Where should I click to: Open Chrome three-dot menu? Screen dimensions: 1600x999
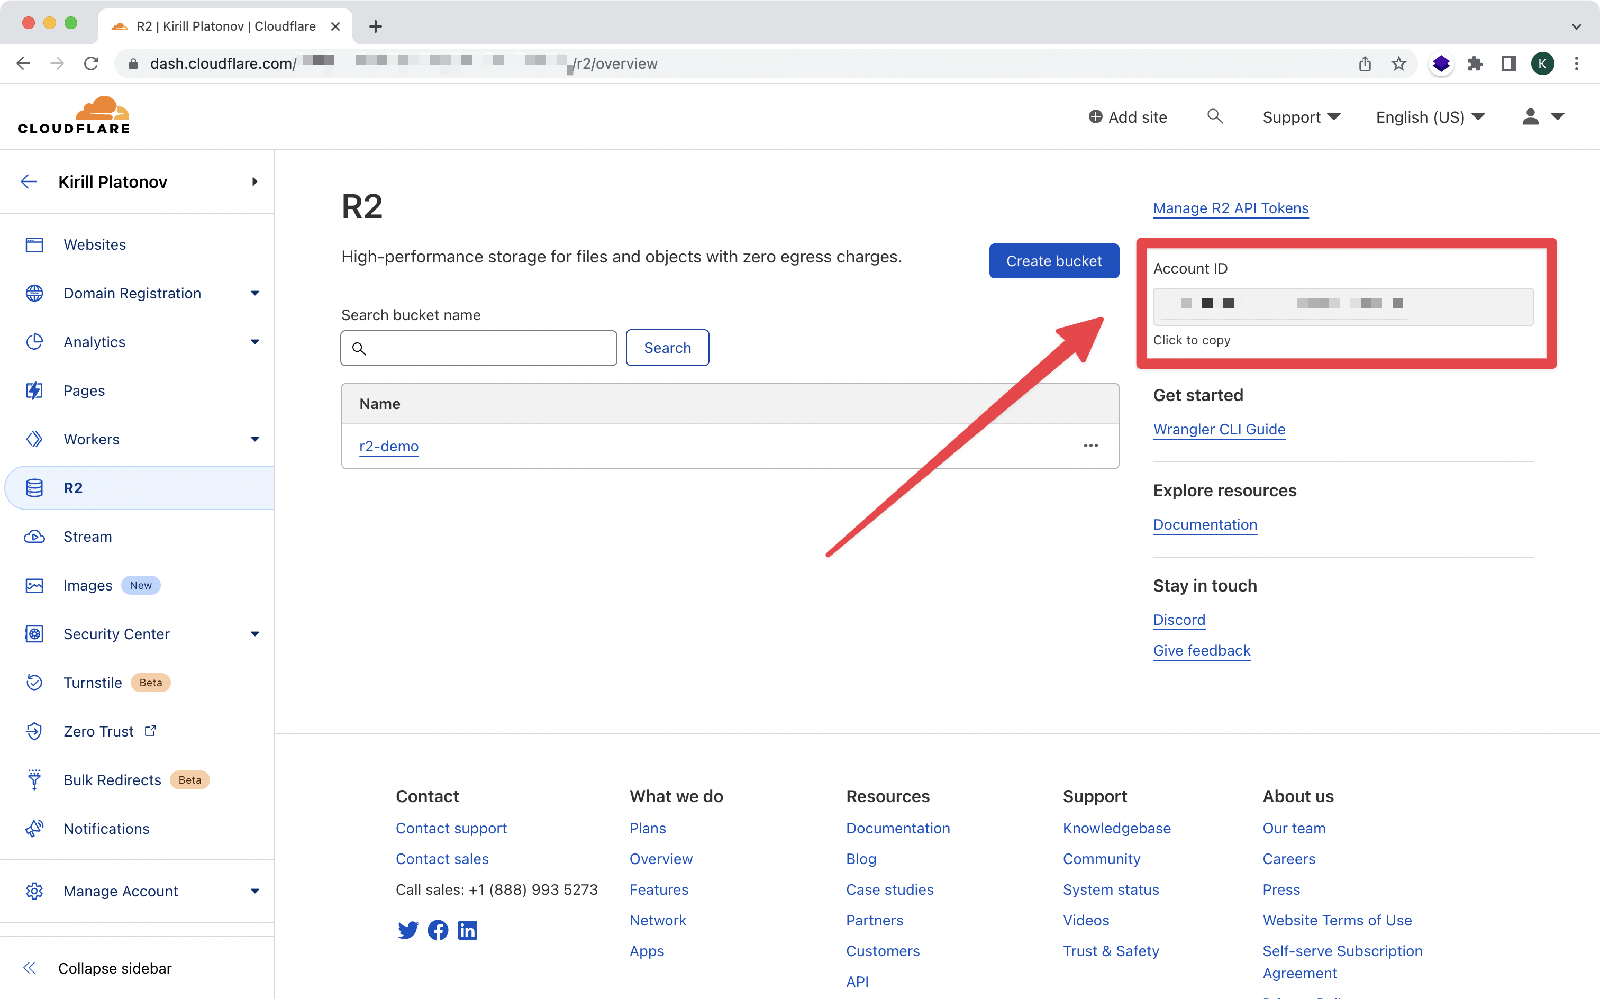[x=1577, y=63]
